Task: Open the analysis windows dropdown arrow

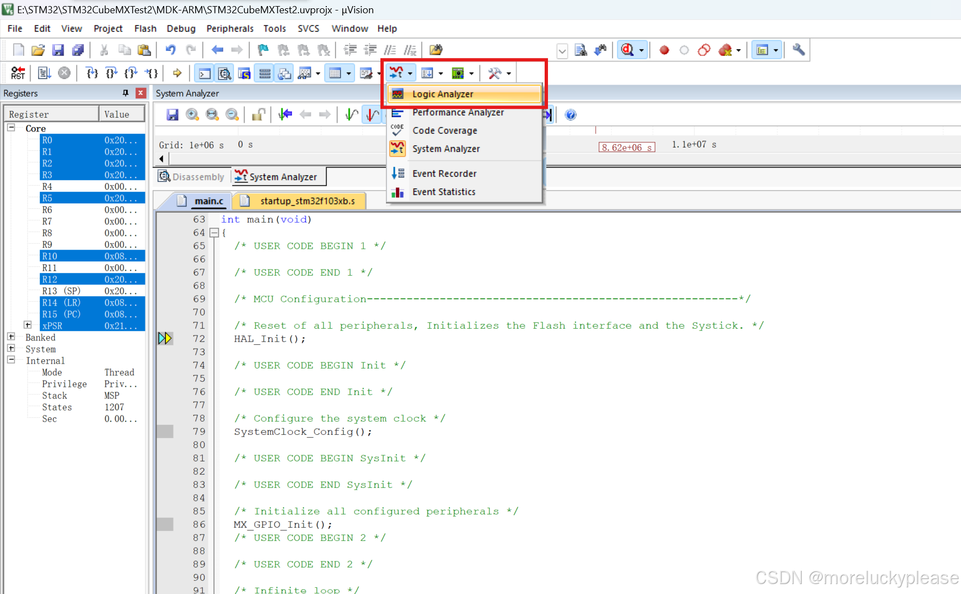Action: click(410, 73)
